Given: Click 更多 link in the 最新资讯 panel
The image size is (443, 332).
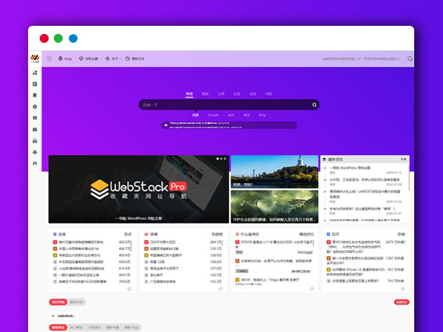Looking at the screenshot, I should [403, 159].
